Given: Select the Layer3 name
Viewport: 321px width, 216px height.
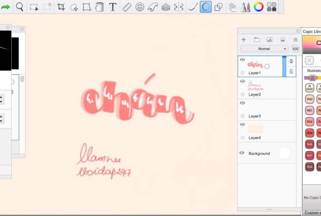Looking at the screenshot, I should pos(255,116).
